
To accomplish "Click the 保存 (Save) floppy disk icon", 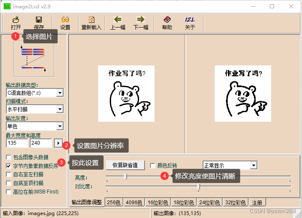I will click(x=39, y=20).
